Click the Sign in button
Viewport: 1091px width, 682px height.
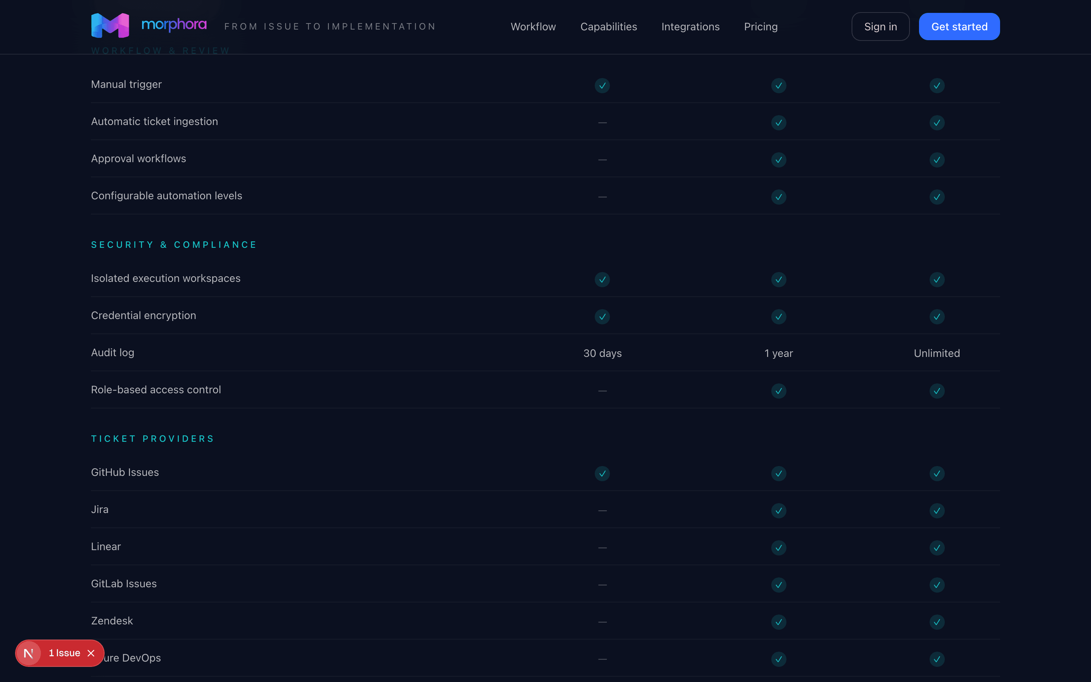pyautogui.click(x=880, y=26)
